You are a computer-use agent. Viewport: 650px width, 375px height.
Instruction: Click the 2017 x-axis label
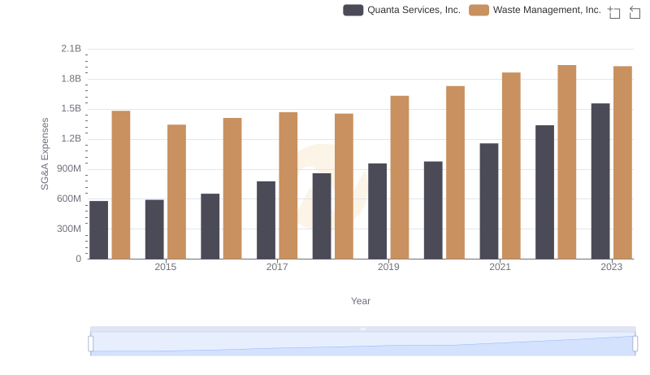[277, 267]
